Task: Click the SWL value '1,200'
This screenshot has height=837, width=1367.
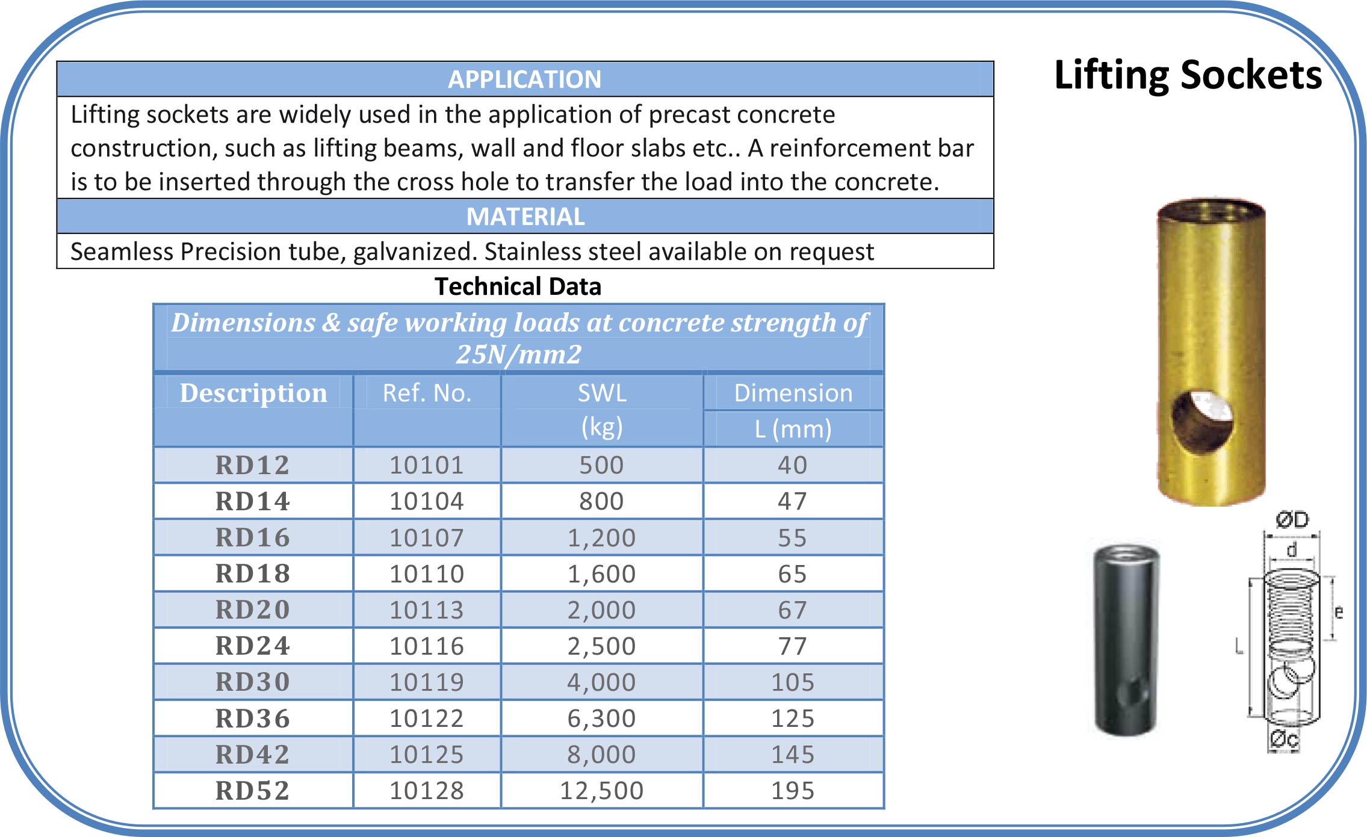Action: pyautogui.click(x=602, y=537)
